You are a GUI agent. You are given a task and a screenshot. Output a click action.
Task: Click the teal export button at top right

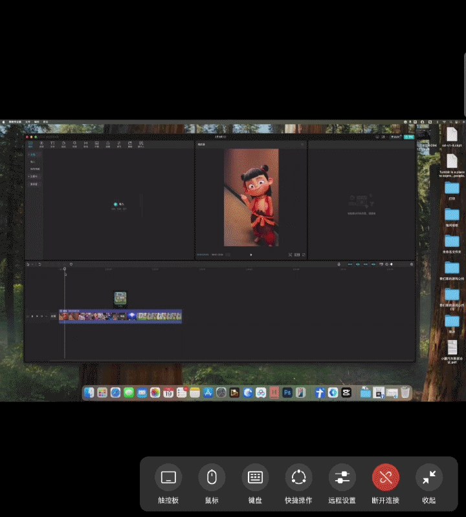coord(408,137)
